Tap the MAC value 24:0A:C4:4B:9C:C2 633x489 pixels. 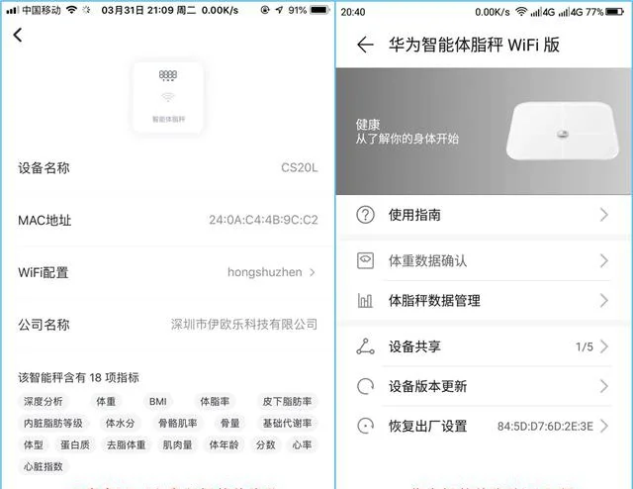tap(263, 220)
